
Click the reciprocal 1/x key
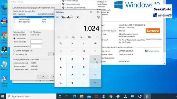61,51
